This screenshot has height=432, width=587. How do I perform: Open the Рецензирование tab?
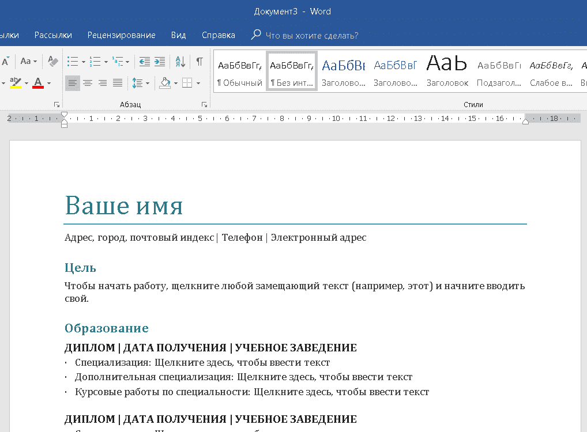point(121,35)
